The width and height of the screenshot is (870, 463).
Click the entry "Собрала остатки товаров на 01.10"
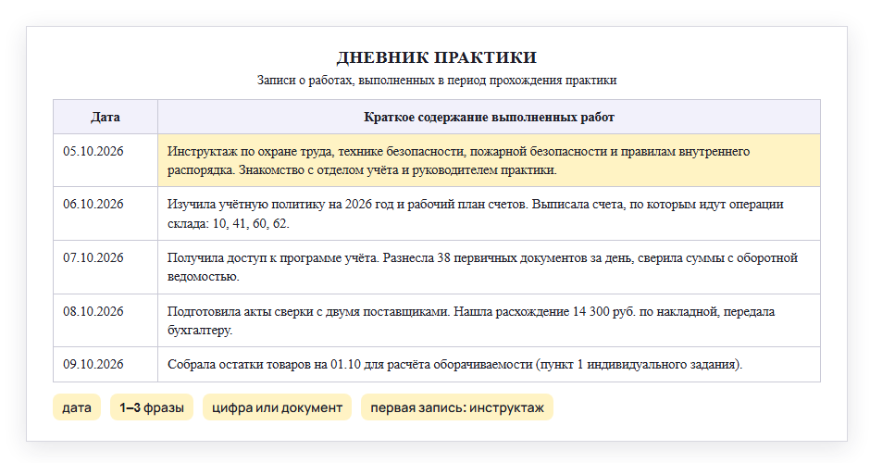489,364
